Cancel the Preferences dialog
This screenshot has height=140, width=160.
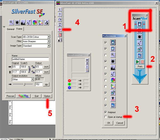point(119,123)
